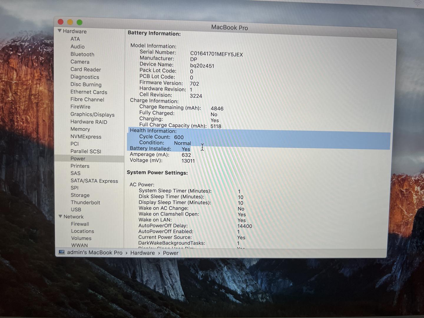
Task: Click the Cell Revision value 3224
Action: pyautogui.click(x=196, y=96)
